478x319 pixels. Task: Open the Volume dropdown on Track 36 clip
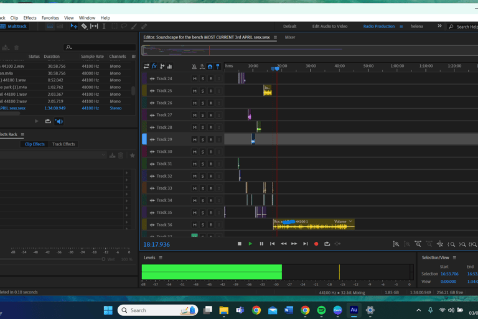point(350,221)
